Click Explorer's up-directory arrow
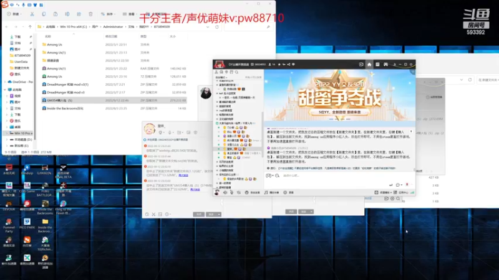 30,27
